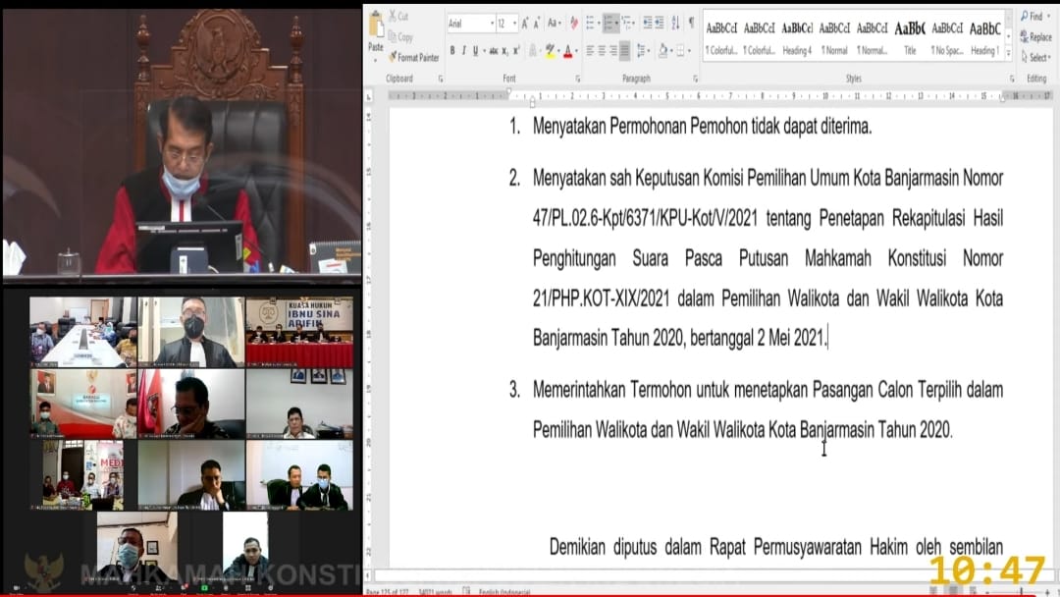This screenshot has width=1060, height=597.
Task: Apply numbered list formatting
Action: (x=609, y=23)
